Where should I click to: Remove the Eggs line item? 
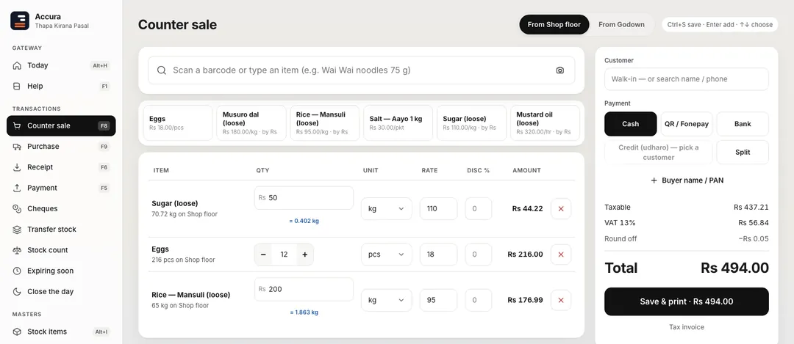pos(560,255)
